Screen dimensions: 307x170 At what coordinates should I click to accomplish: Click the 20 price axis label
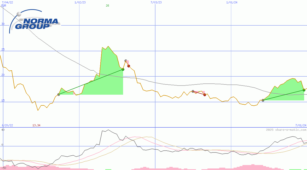3,75
